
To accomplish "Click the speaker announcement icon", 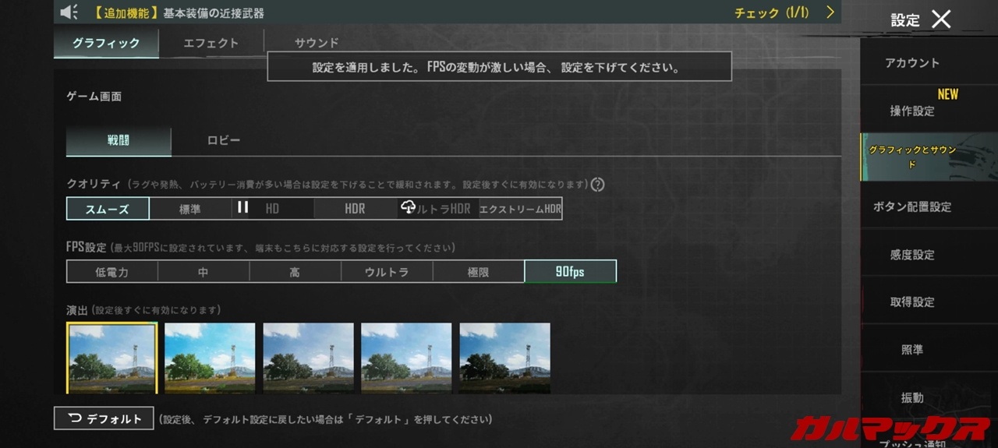I will [x=69, y=12].
